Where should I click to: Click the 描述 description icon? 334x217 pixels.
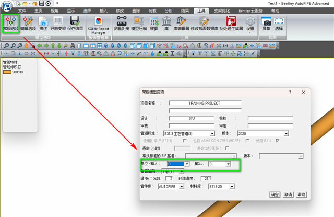[x=43, y=23]
